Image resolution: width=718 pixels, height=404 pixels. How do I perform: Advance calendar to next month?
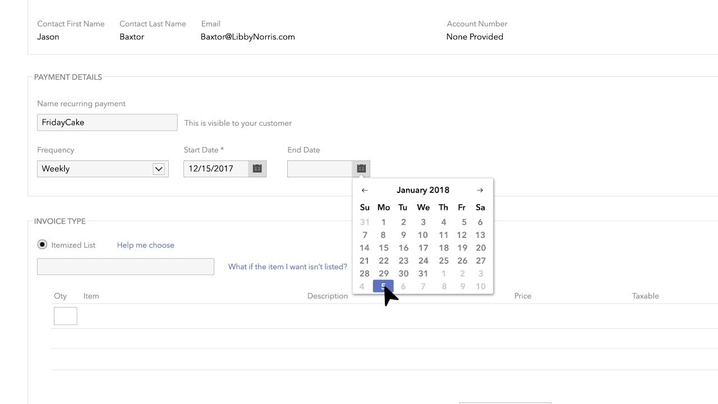480,190
